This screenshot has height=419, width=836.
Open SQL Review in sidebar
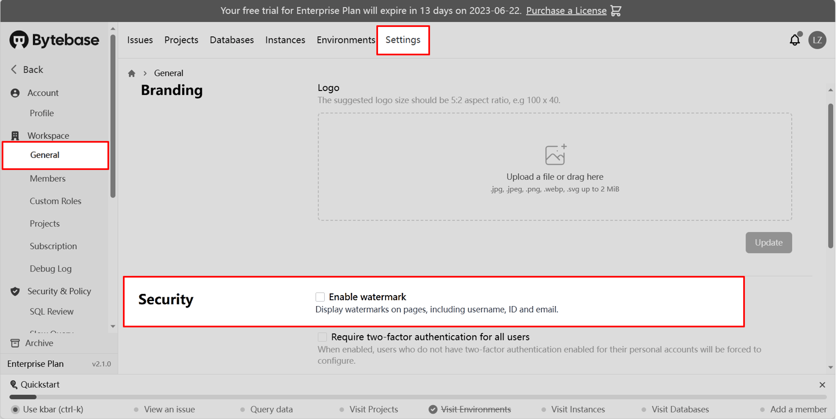(x=52, y=312)
